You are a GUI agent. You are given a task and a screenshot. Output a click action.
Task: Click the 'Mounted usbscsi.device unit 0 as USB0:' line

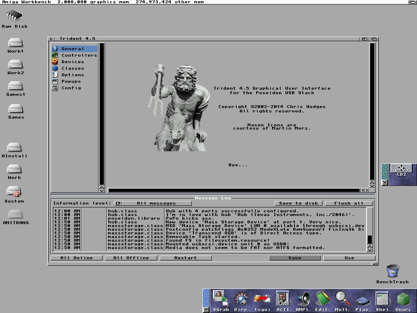tap(227, 244)
